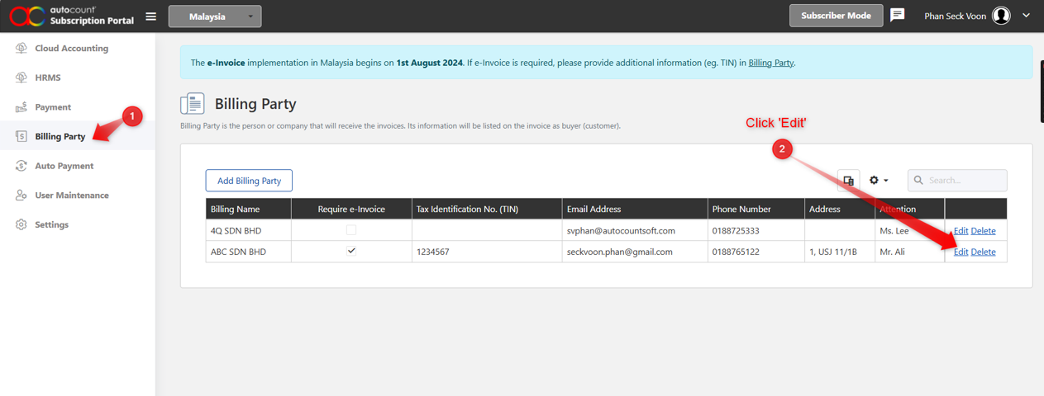Click the Cloud Accounting sidebar icon
Screen dimensions: 1044x396
tap(21, 48)
